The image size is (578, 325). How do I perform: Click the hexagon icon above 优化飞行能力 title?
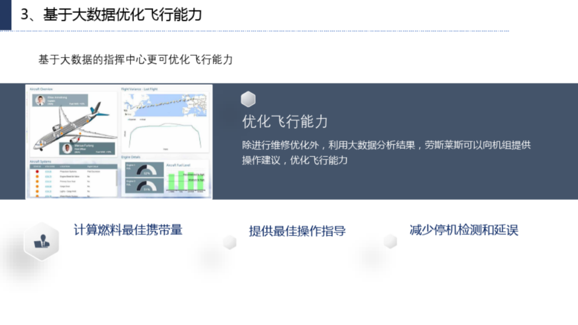tap(248, 99)
